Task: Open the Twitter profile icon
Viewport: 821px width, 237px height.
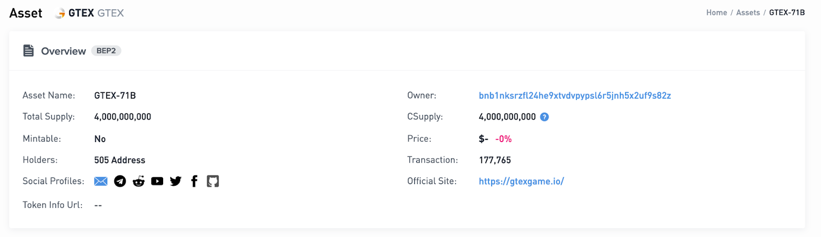Action: pos(175,181)
